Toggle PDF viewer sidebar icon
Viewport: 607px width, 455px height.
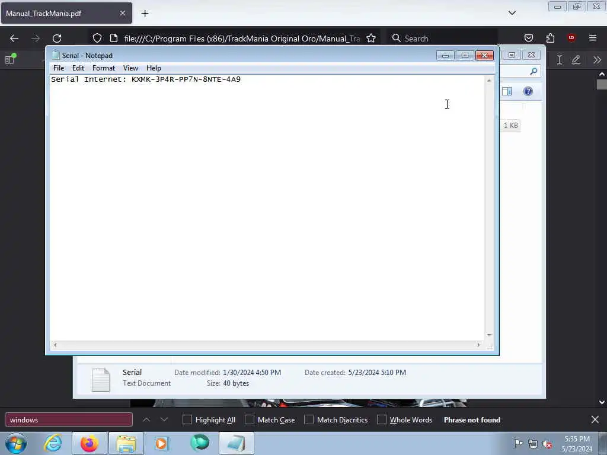(x=9, y=59)
